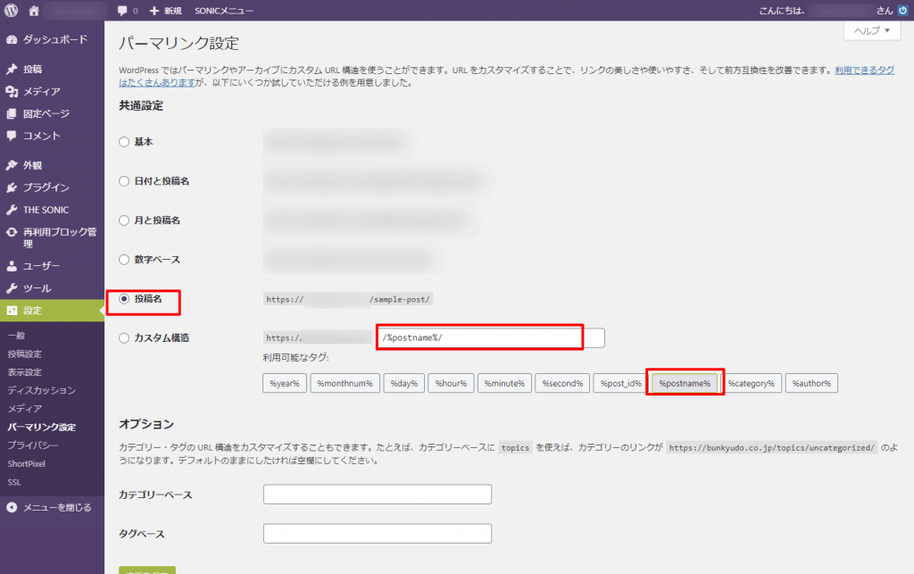Click the ユーザー user icon in sidebar
914x574 pixels.
coord(12,266)
